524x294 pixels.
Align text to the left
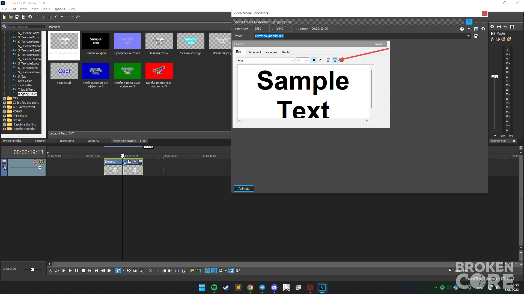coord(328,60)
